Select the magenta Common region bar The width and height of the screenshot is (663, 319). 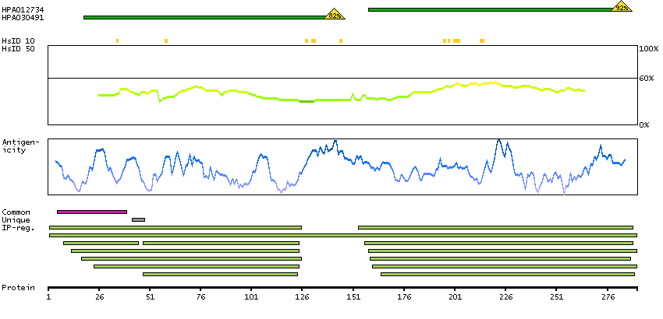[x=91, y=212]
